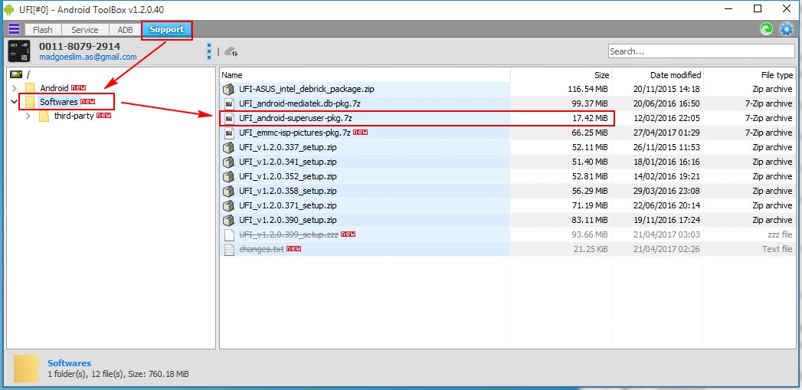Select the Support tab
The height and width of the screenshot is (390, 802).
[167, 30]
